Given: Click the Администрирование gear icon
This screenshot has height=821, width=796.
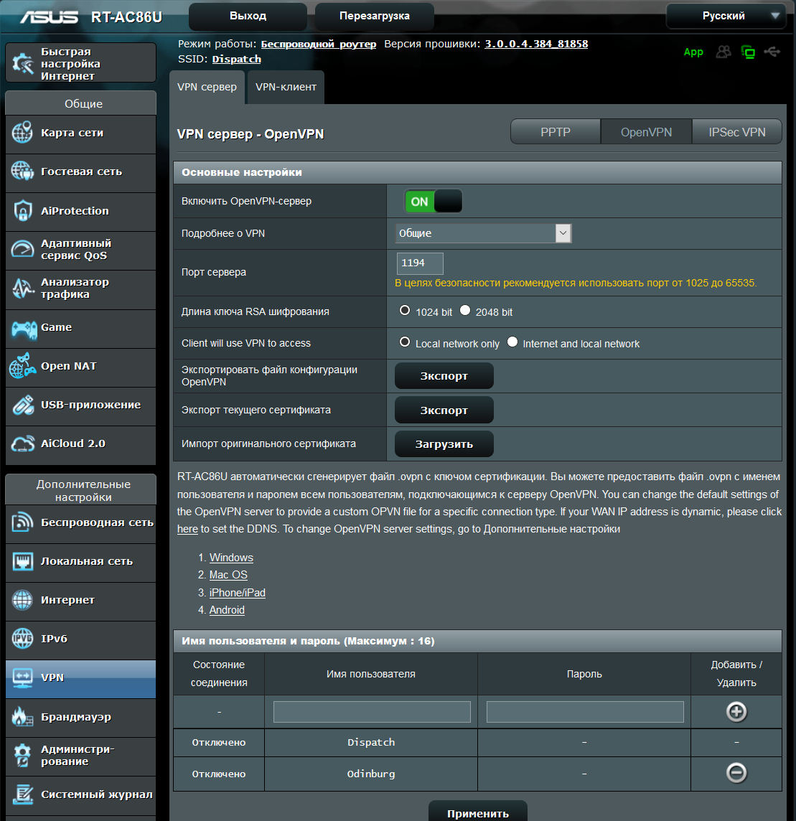Looking at the screenshot, I should pyautogui.click(x=22, y=755).
